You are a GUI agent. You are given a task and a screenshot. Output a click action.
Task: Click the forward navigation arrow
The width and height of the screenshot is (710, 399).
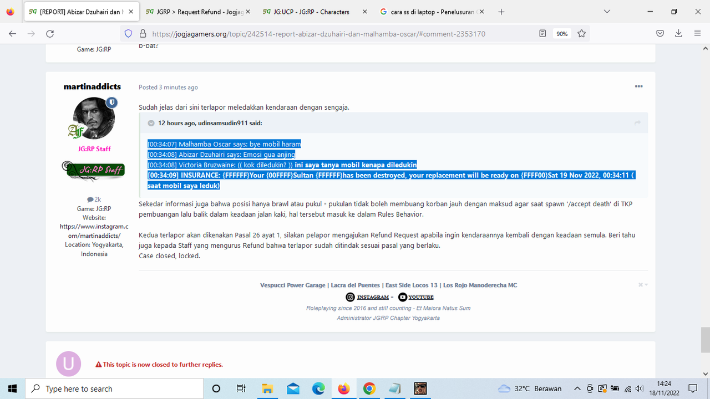click(31, 34)
